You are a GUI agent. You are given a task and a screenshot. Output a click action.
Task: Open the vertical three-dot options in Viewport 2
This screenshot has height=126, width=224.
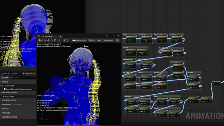62,40
